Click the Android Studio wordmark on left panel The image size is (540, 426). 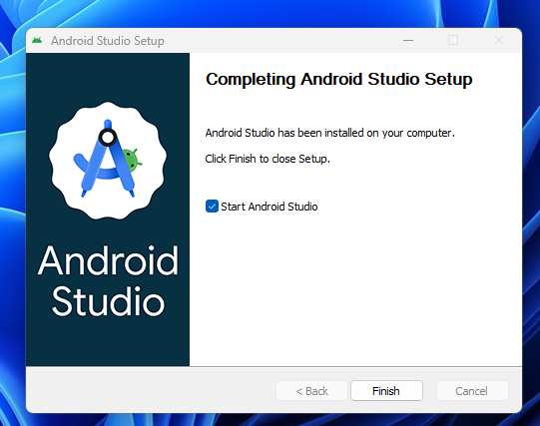click(108, 280)
